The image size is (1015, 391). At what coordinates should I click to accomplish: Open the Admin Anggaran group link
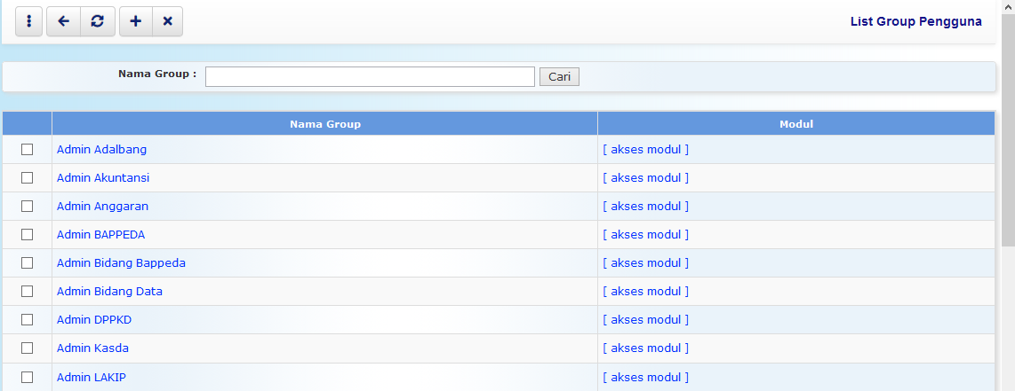pyautogui.click(x=102, y=207)
